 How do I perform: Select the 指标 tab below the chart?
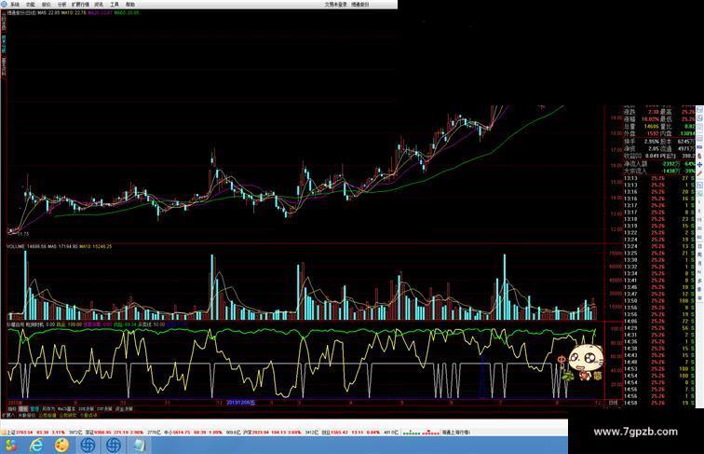pos(12,409)
